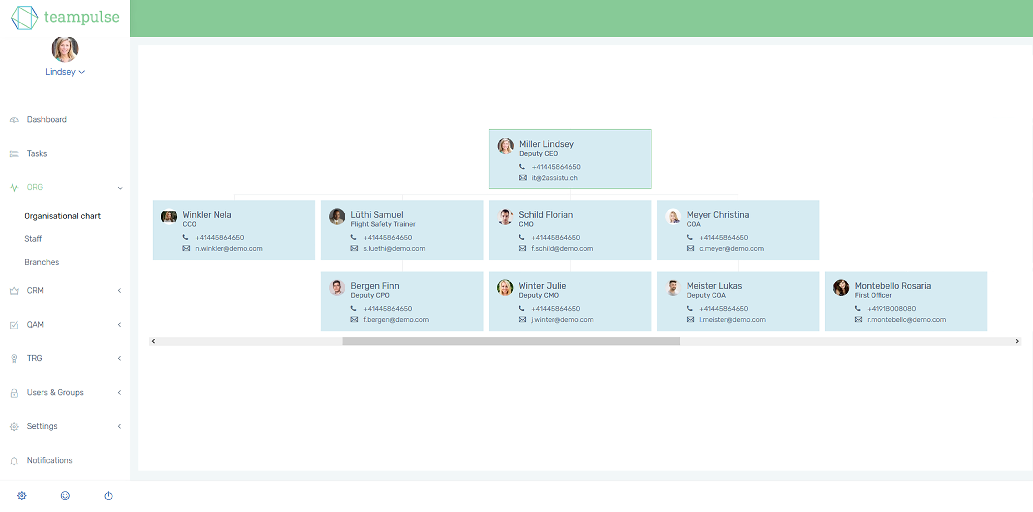The image size is (1033, 512).
Task: Click email c.meyer@demo.com
Action: click(x=732, y=248)
